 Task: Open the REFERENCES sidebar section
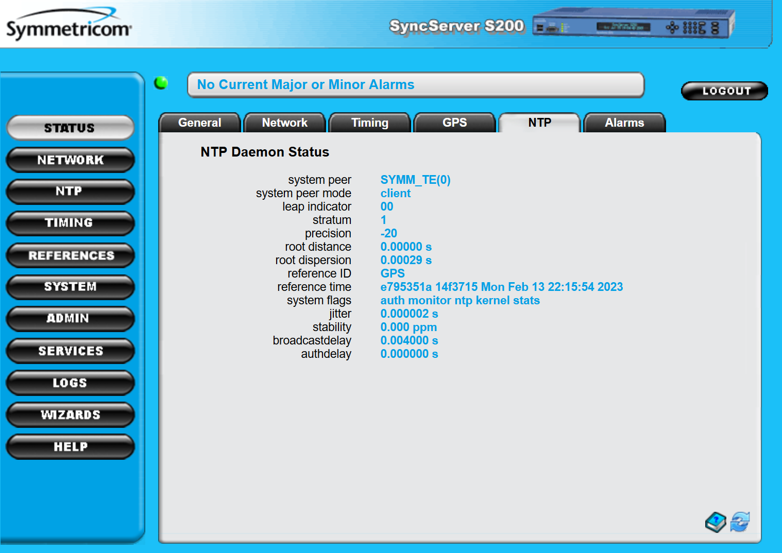pos(70,255)
